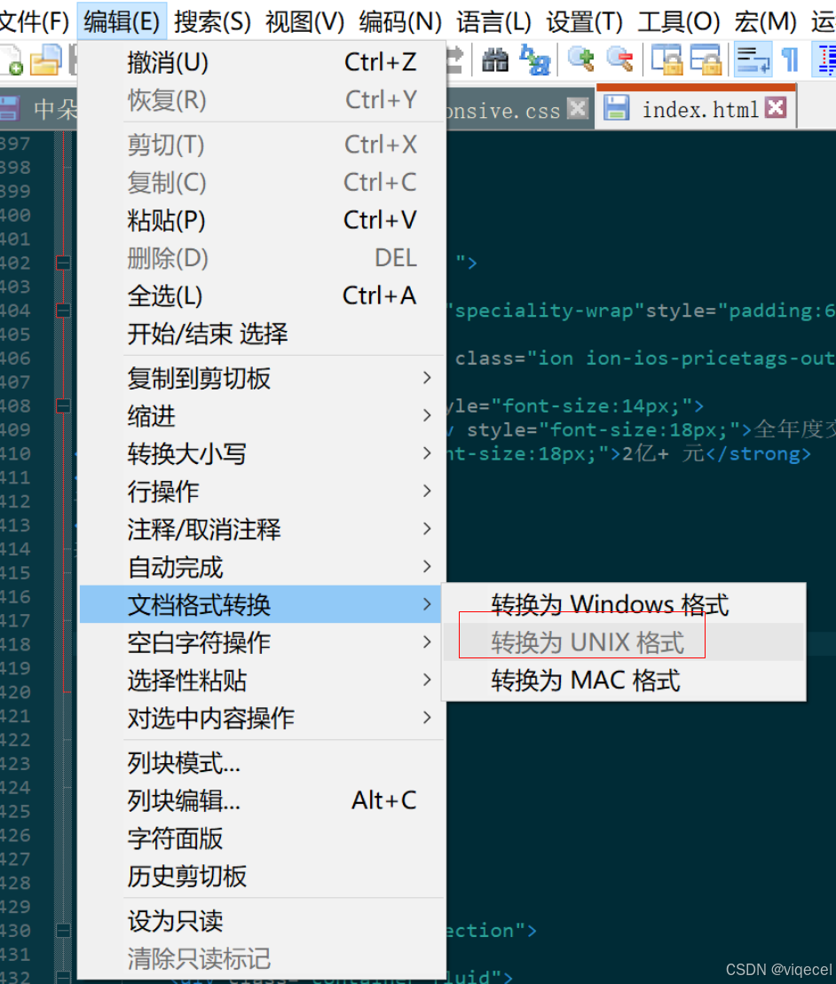Click the New File toolbar icon
The image size is (836, 984).
(12, 60)
